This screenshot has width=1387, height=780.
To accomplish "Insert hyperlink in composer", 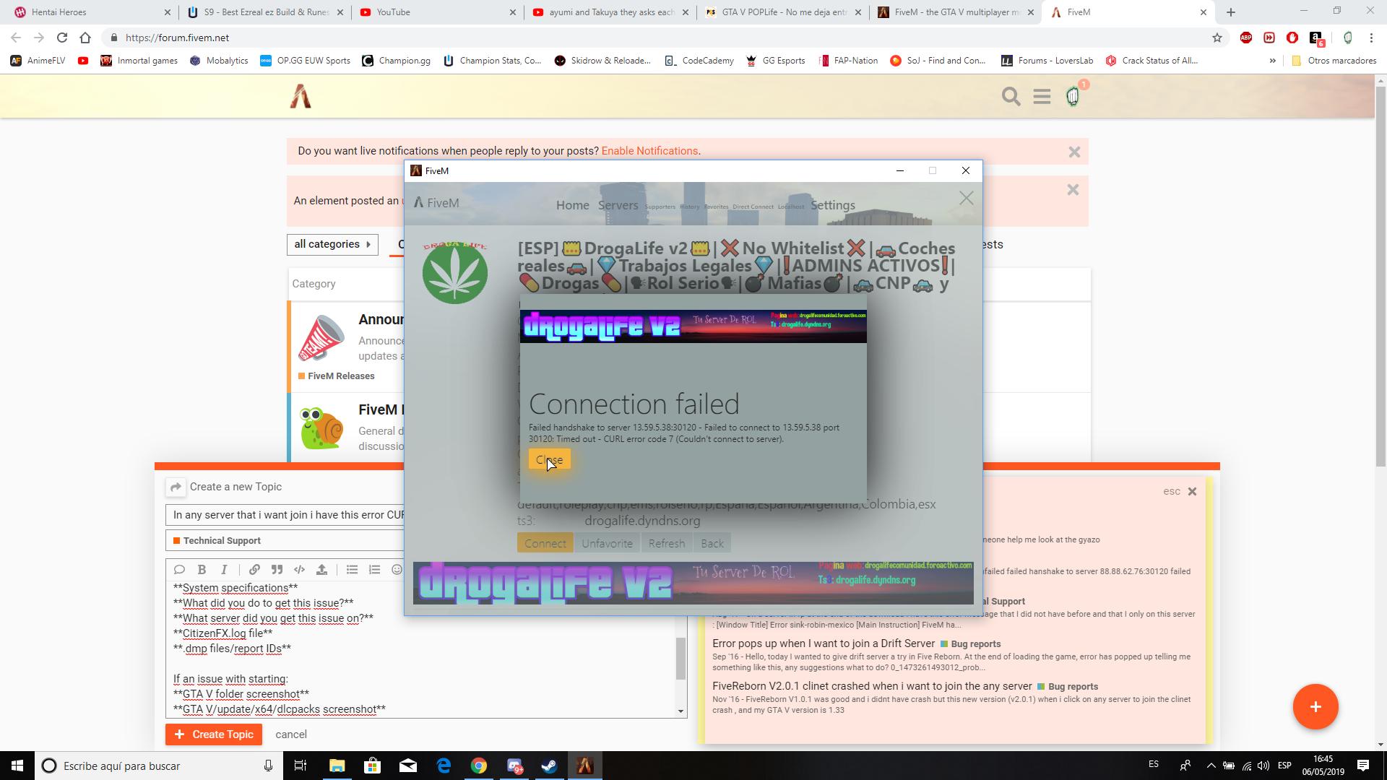I will [x=254, y=570].
